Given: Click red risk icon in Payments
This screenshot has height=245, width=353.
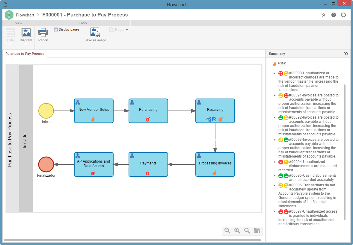Looking at the screenshot, I should 148,173.
